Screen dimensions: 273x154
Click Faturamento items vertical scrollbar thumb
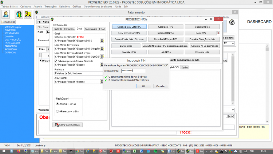tap(233, 79)
